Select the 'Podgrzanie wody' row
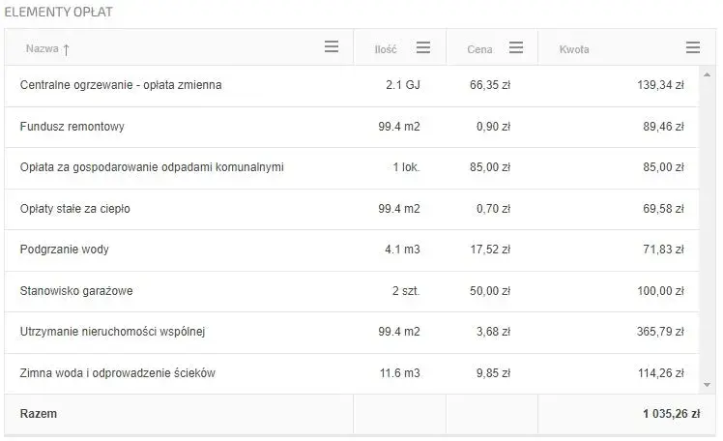 [352, 250]
